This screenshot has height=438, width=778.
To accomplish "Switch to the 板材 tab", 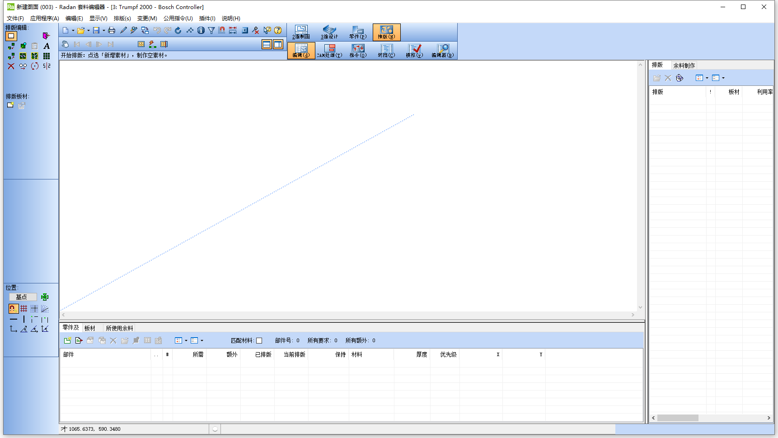I will coord(90,328).
